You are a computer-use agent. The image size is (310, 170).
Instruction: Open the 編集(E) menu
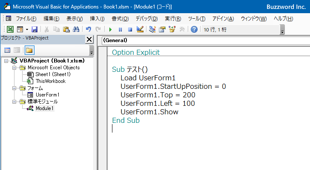[52, 19]
